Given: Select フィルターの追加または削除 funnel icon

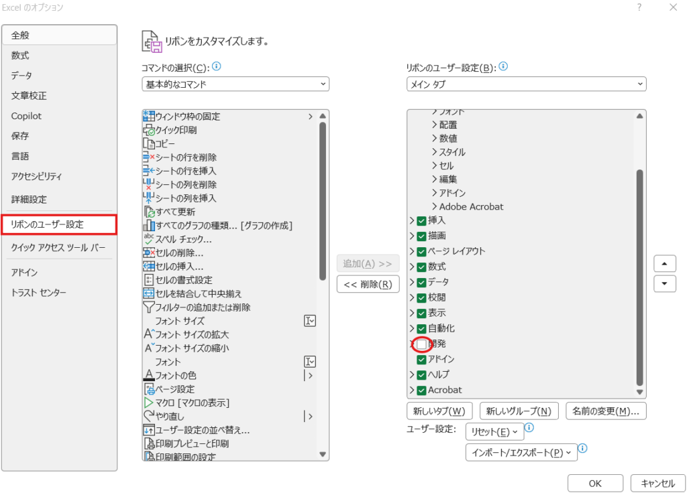Looking at the screenshot, I should [149, 307].
